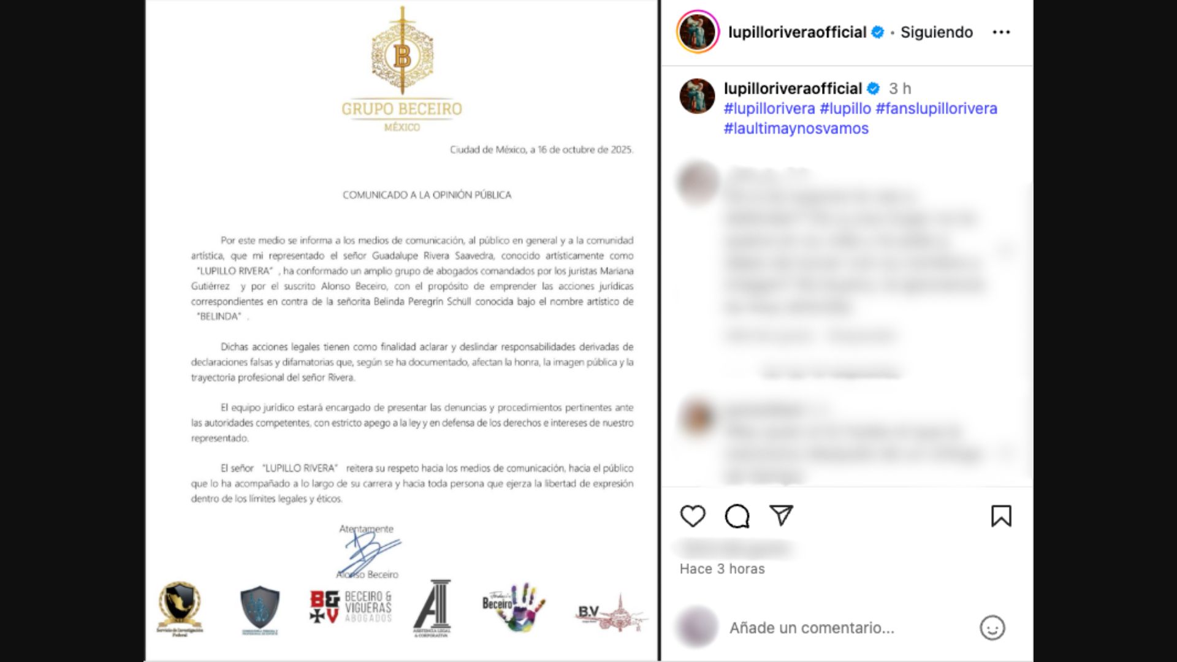The image size is (1177, 662).
Task: Open the #lupillo hashtag
Action: click(x=845, y=108)
